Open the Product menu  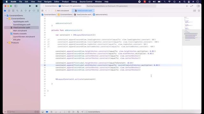tap(65, 2)
